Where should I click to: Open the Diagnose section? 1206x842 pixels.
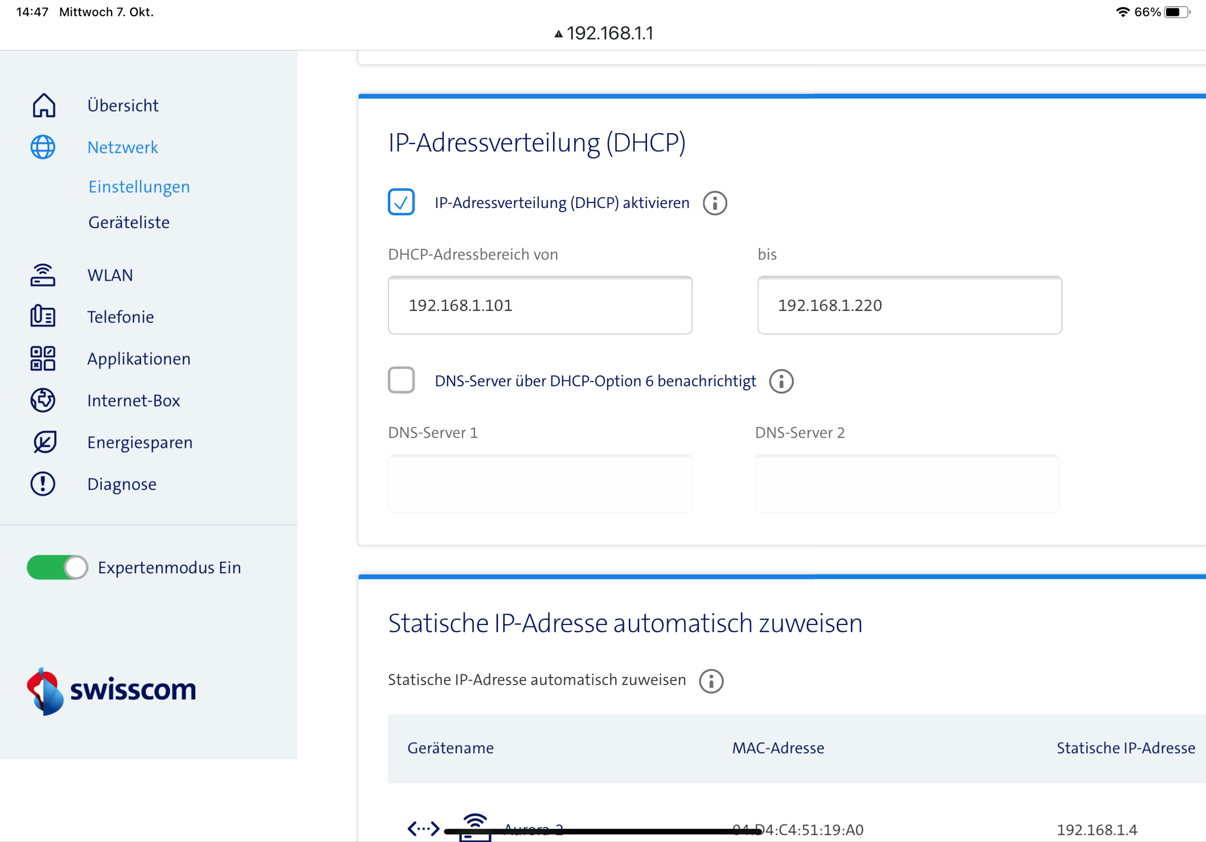122,484
